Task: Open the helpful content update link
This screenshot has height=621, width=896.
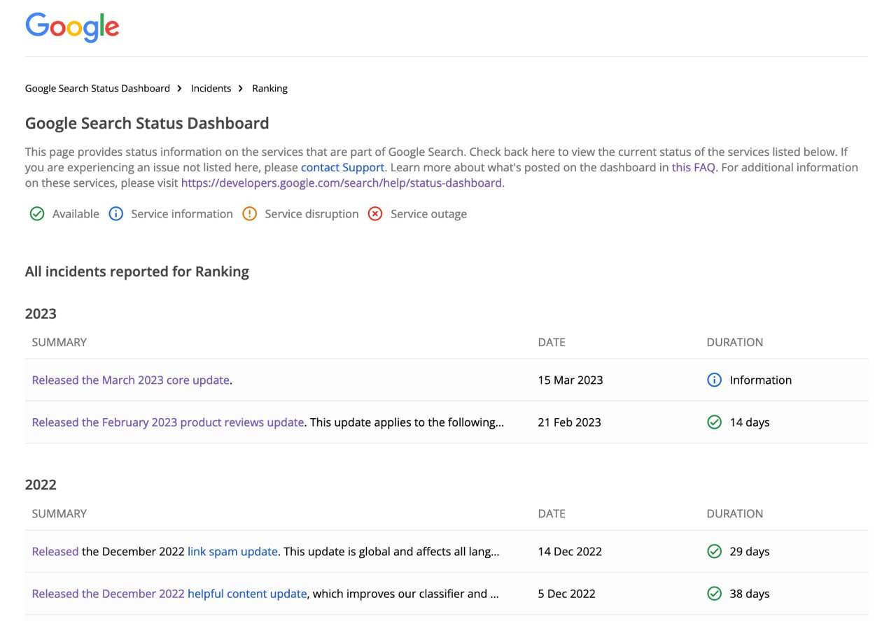Action: pos(247,594)
